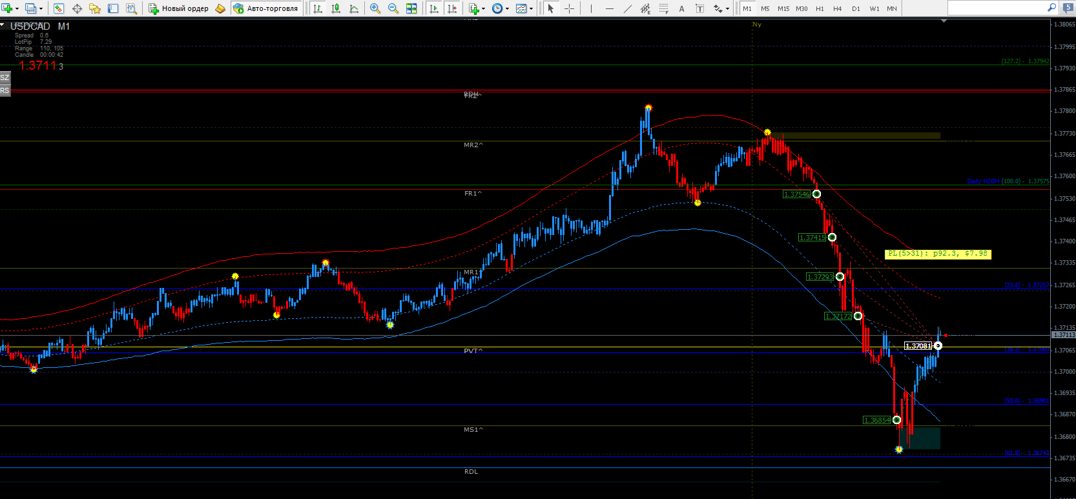Expand the Indicators dropdown arrow
The image size is (1076, 499).
pos(484,8)
